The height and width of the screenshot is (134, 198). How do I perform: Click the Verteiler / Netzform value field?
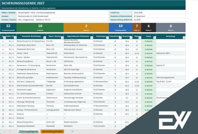coord(63,20)
